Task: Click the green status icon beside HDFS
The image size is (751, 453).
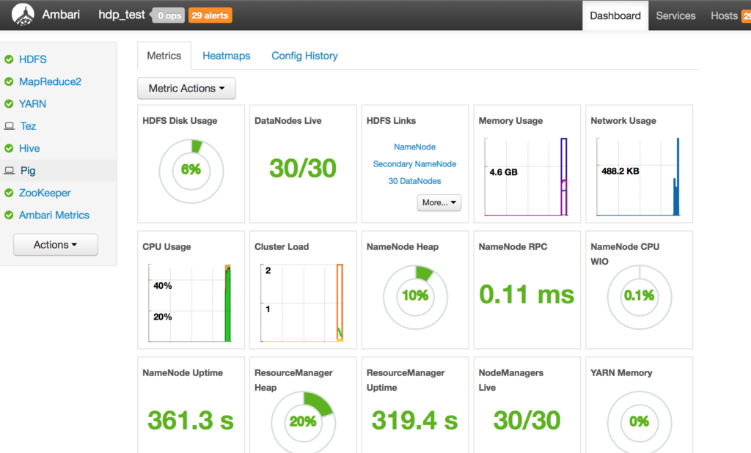Action: point(9,59)
